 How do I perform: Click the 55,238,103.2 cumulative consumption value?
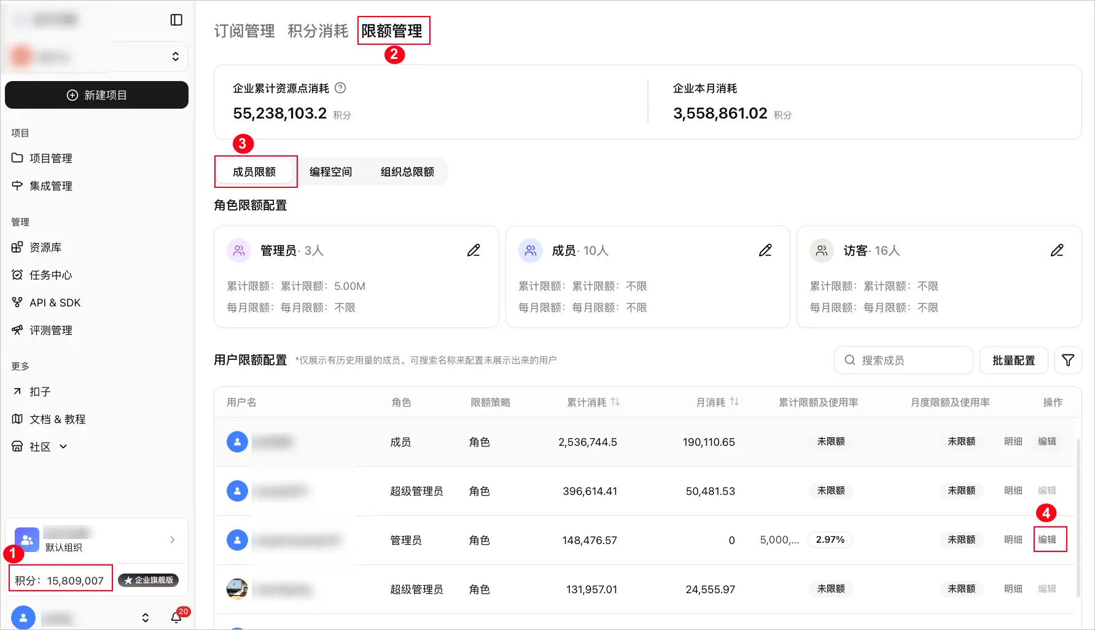point(280,114)
